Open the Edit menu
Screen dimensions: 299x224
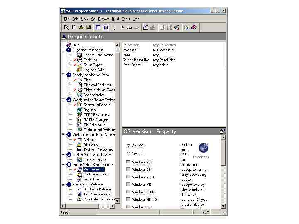(75, 19)
